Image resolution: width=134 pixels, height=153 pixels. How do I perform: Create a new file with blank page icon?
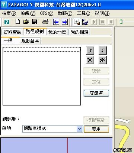17,22
